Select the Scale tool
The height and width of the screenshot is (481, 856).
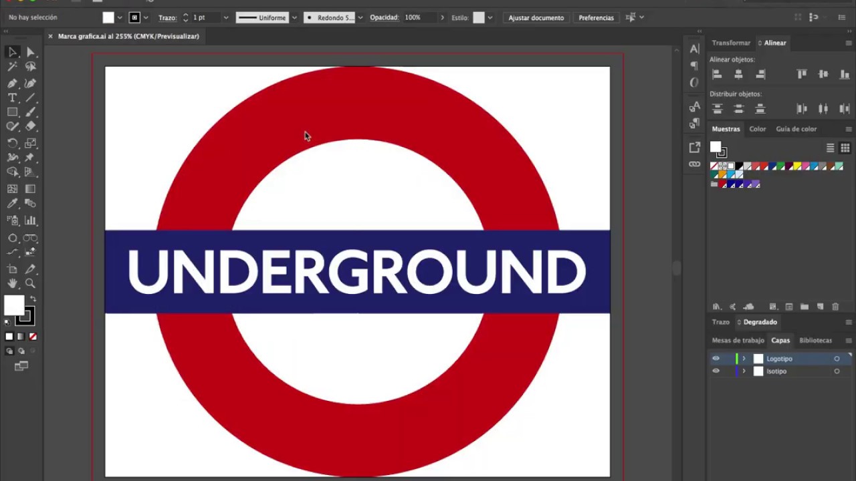(30, 144)
